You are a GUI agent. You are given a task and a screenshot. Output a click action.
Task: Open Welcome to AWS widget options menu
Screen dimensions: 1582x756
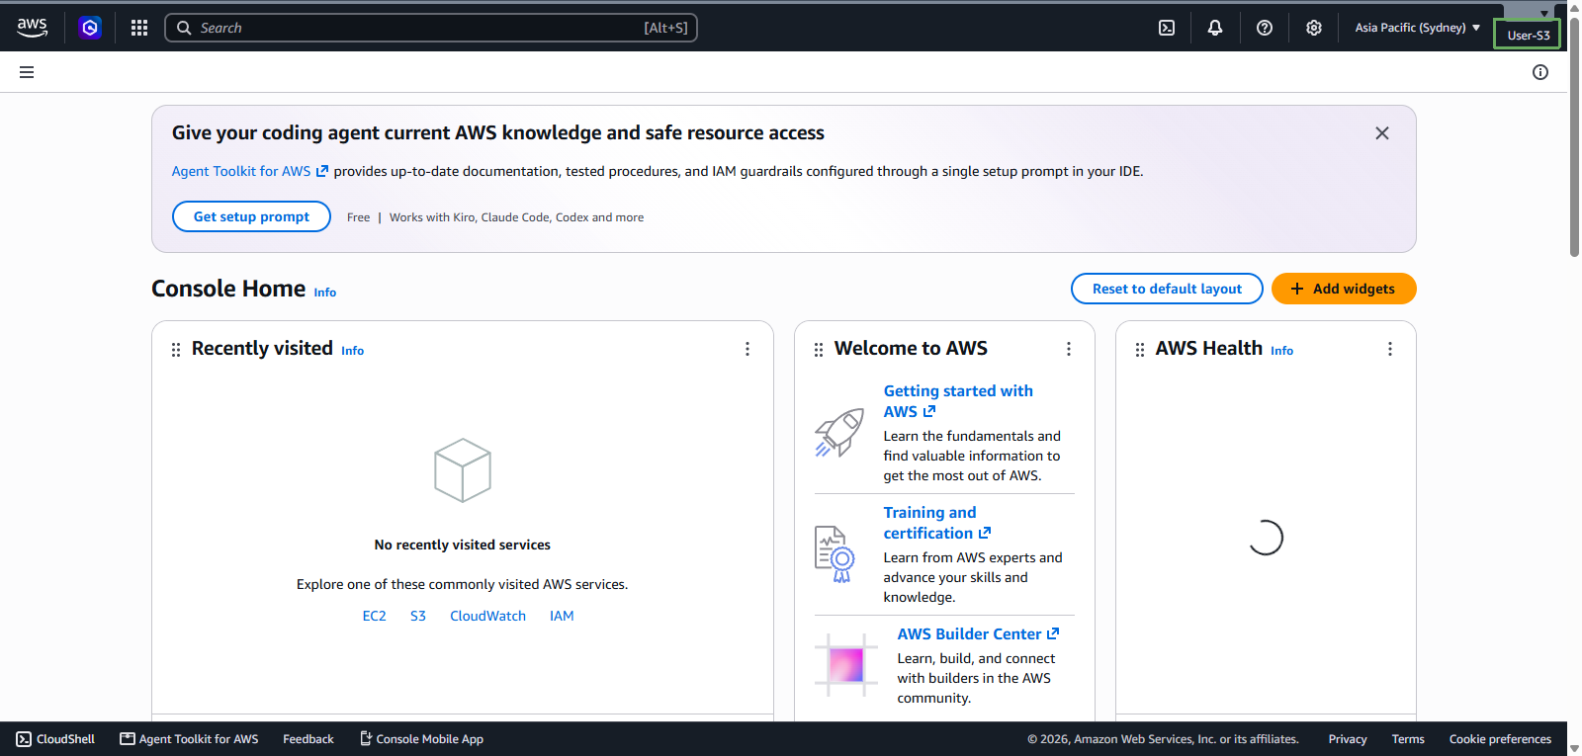pyautogui.click(x=1069, y=349)
